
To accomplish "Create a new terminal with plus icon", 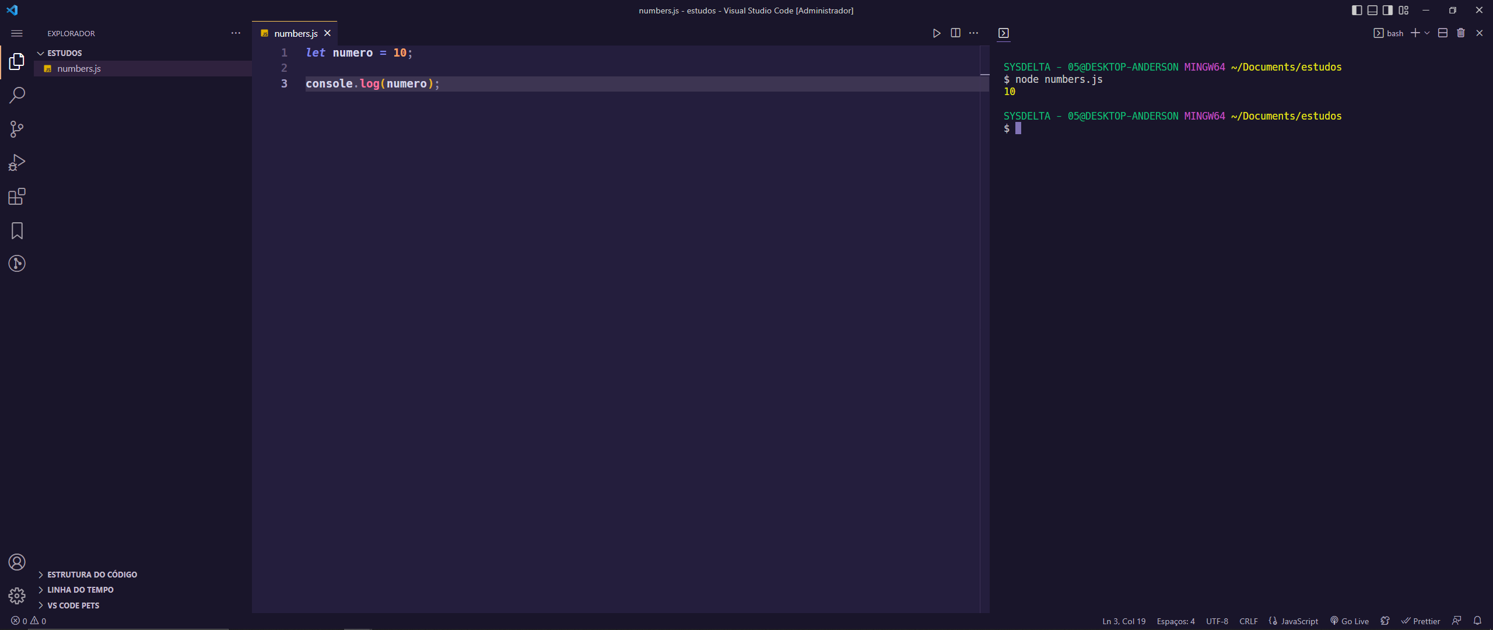I will click(x=1415, y=33).
